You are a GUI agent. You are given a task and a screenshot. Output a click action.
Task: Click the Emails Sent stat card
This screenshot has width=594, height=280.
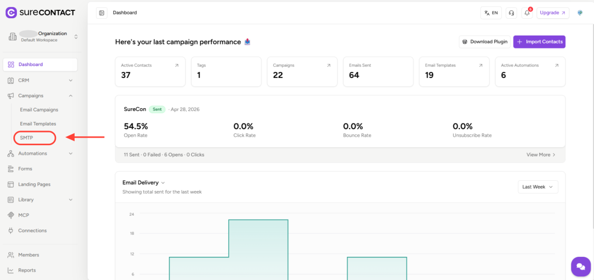(378, 72)
